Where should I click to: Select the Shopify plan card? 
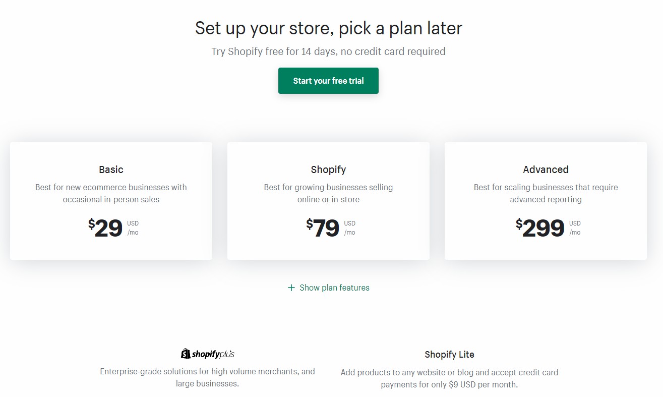point(328,201)
